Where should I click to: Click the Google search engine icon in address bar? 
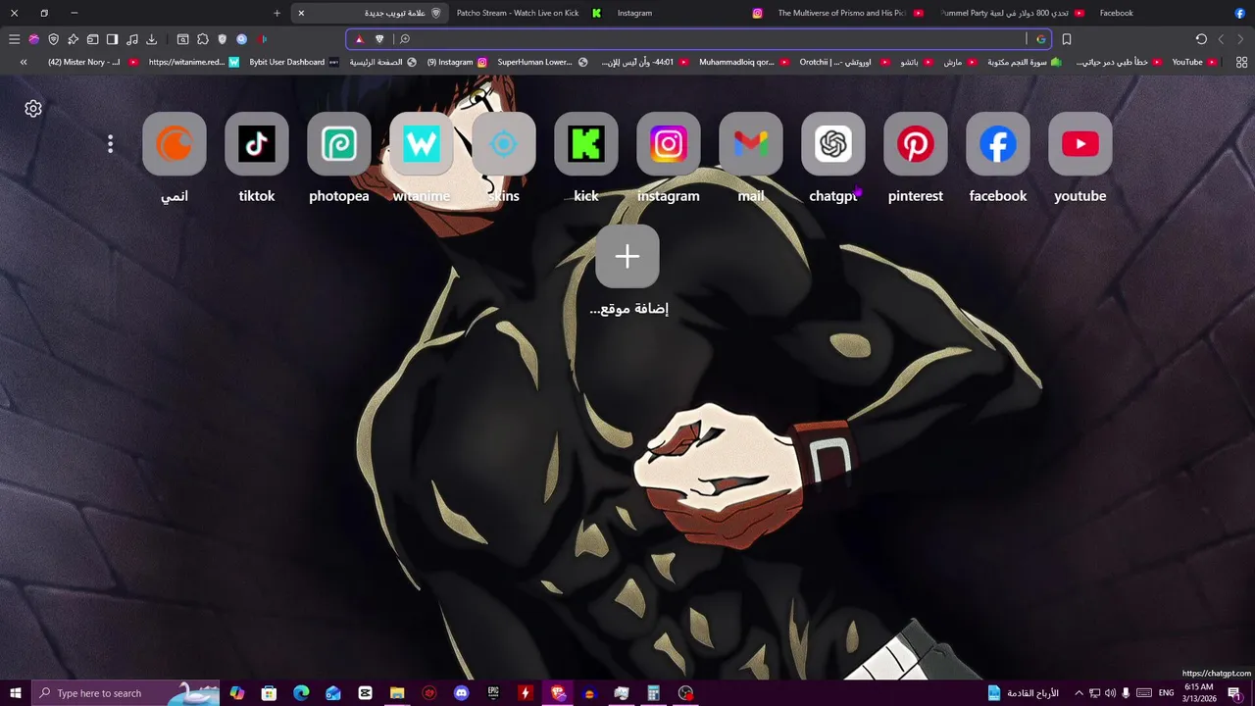[x=1041, y=39]
